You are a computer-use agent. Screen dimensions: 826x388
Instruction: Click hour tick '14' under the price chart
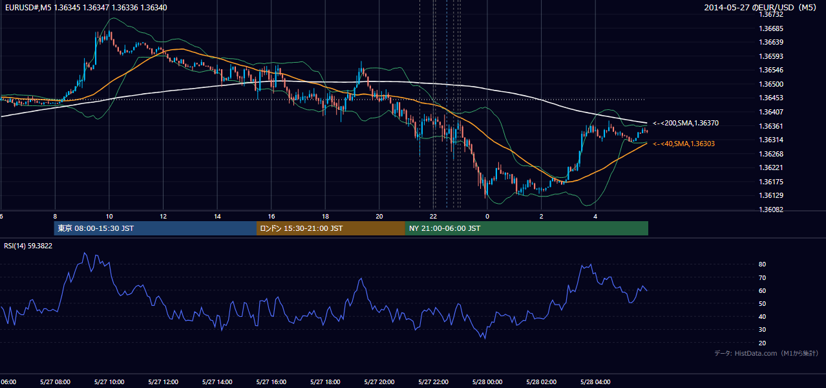pos(217,217)
